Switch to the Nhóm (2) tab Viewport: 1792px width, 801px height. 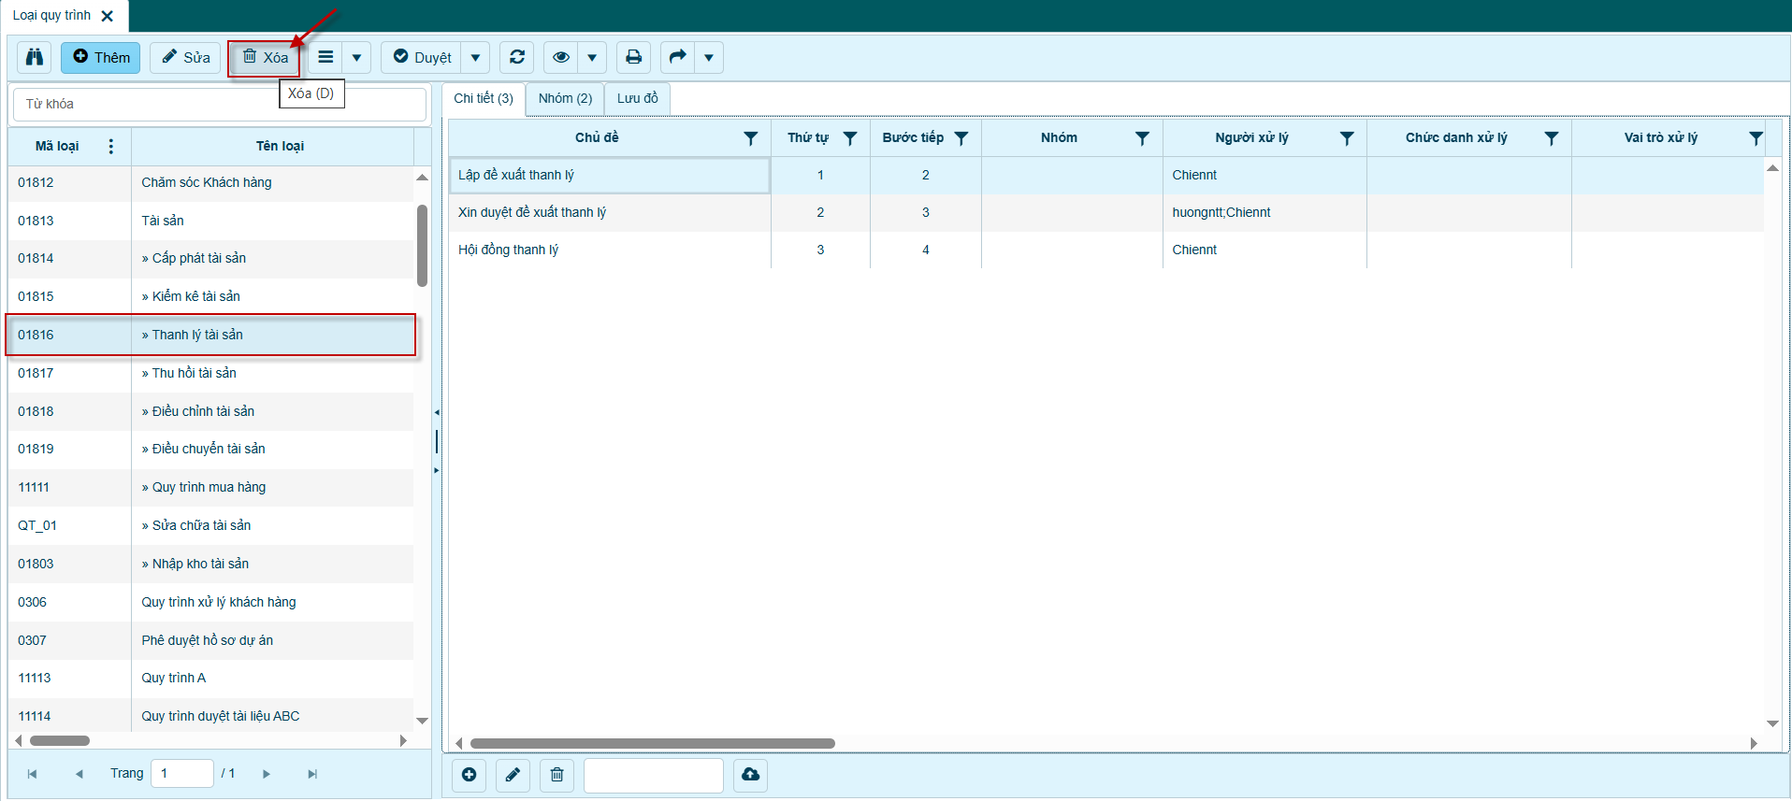click(x=565, y=98)
